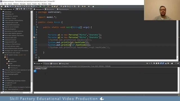The height and width of the screenshot is (101, 180).
Task: Select Persona.java in the Project Explorer tree
Action: [13, 68]
